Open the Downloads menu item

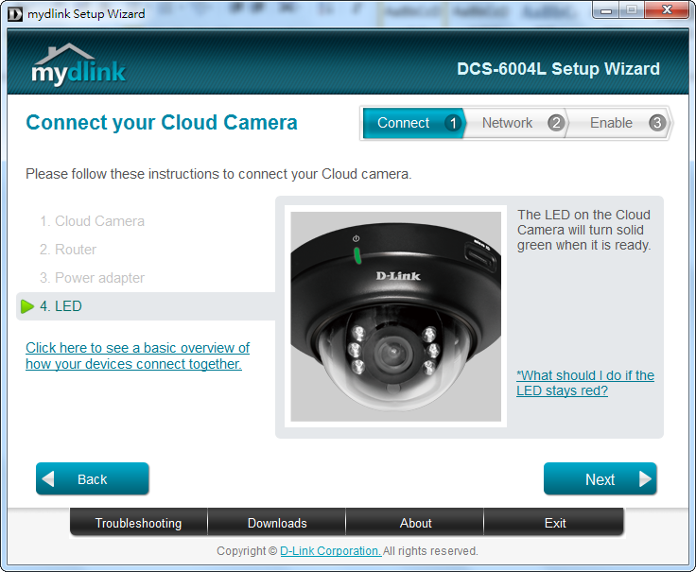277,523
